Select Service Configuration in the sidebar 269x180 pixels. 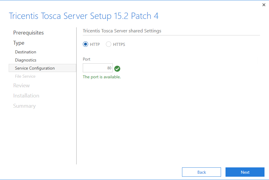click(x=35, y=68)
